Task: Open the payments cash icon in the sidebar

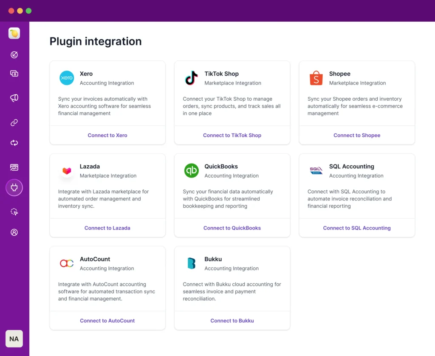Action: pos(14,73)
